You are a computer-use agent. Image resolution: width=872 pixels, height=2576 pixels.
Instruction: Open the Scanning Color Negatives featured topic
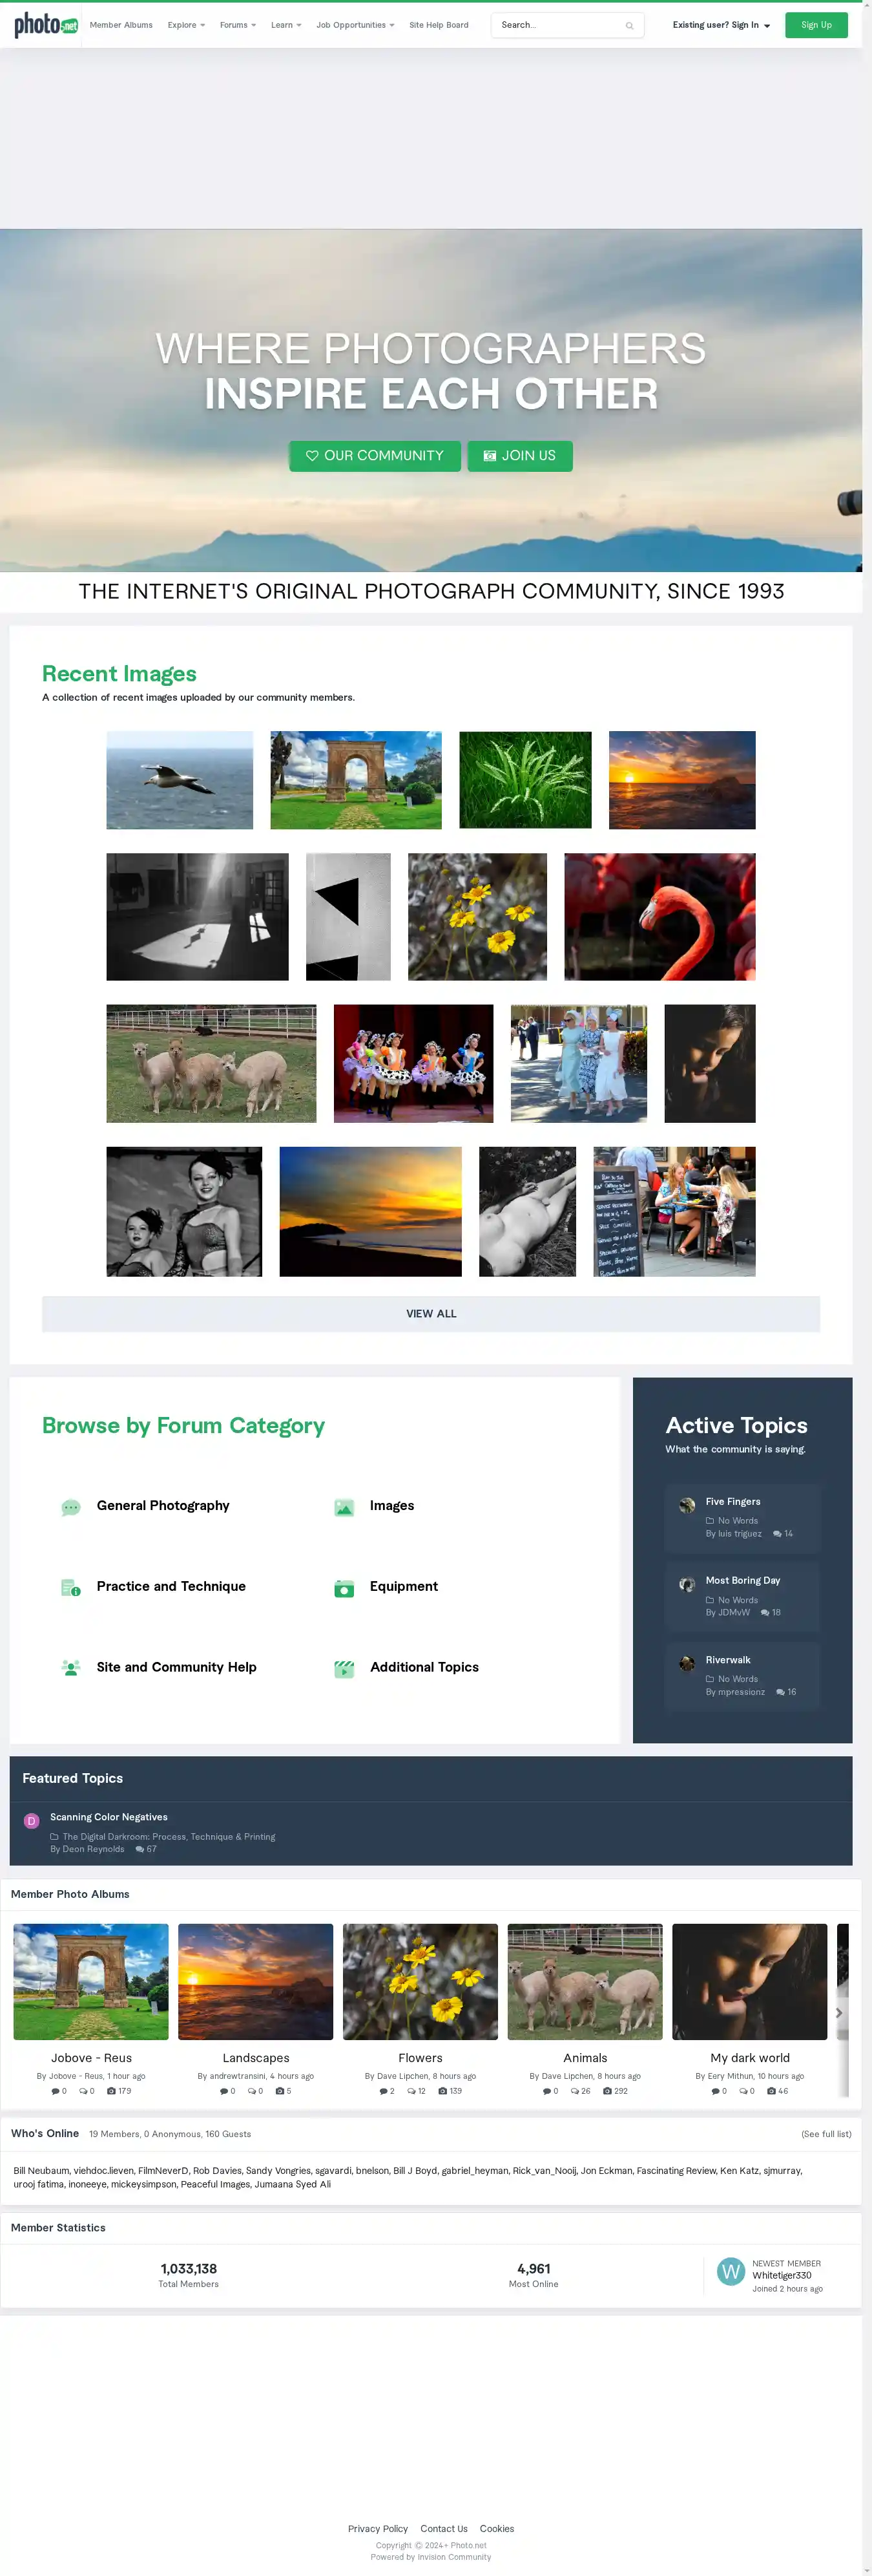[x=109, y=1817]
